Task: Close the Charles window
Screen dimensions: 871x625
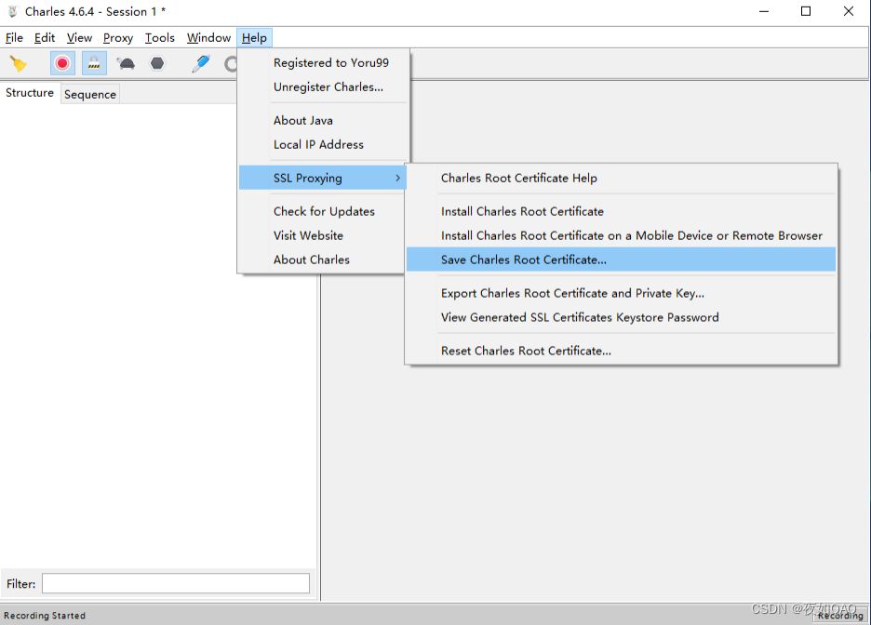Action: [x=849, y=12]
